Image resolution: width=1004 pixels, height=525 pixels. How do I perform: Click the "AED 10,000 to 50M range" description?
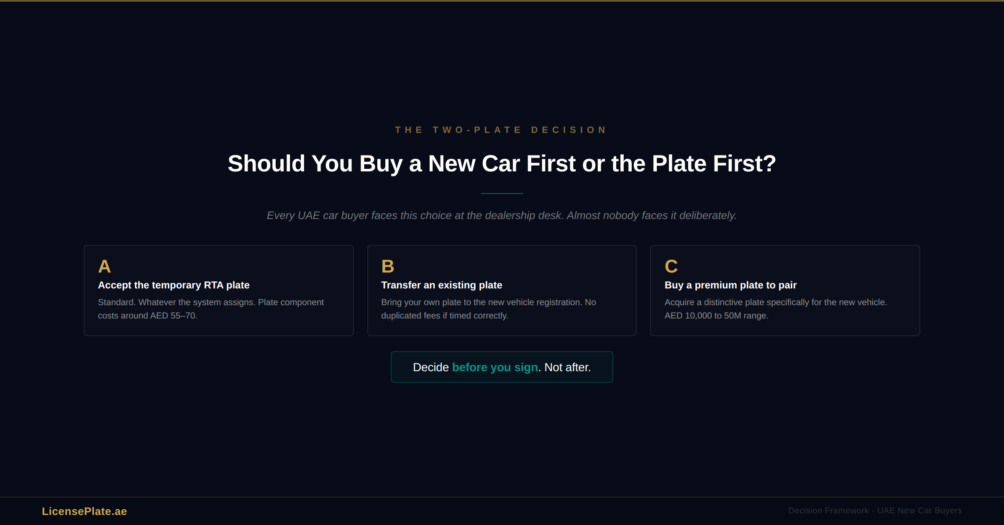coord(775,309)
